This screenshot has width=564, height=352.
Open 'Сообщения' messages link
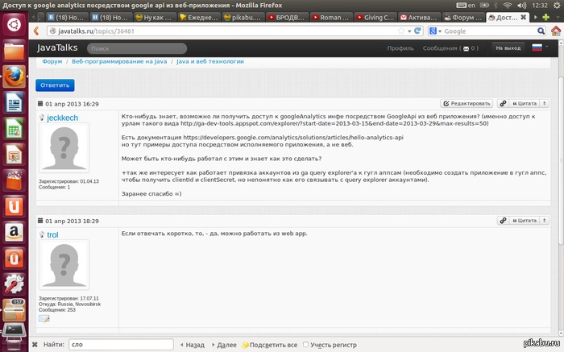pos(450,48)
